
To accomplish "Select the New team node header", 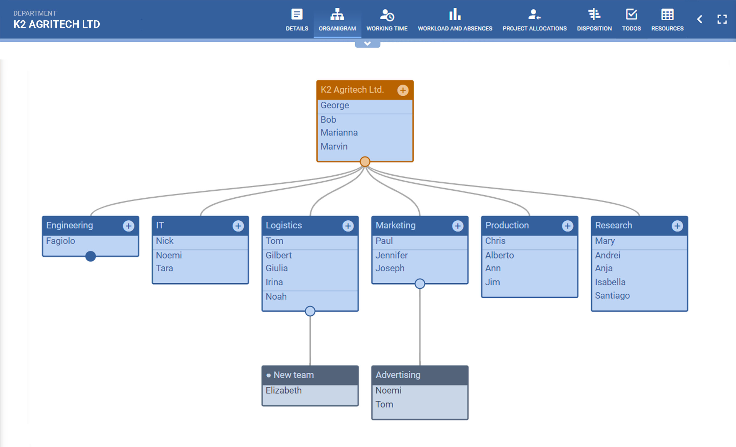I will point(310,375).
